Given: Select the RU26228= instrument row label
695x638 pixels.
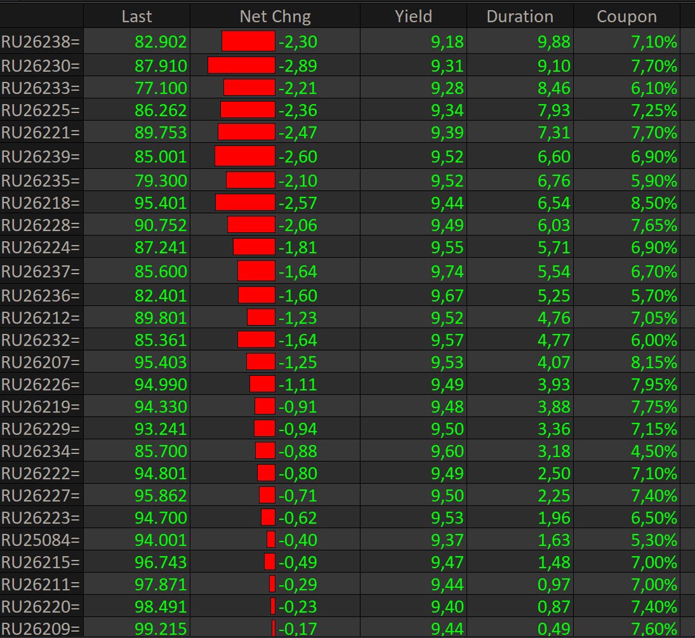Looking at the screenshot, I should point(41,225).
